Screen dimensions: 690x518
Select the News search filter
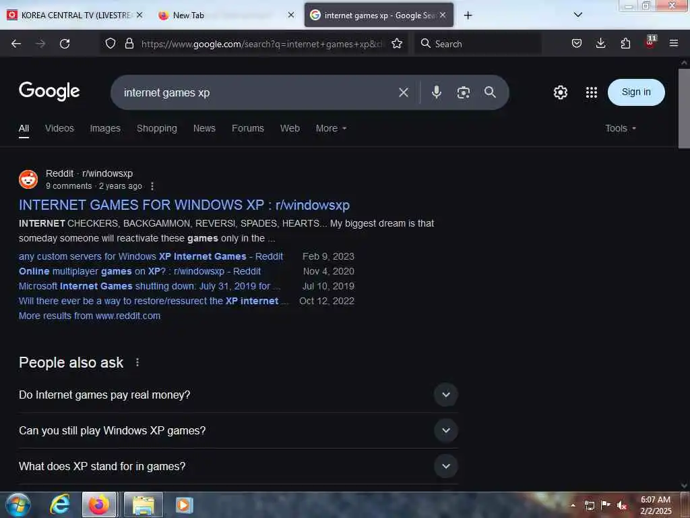click(x=204, y=128)
